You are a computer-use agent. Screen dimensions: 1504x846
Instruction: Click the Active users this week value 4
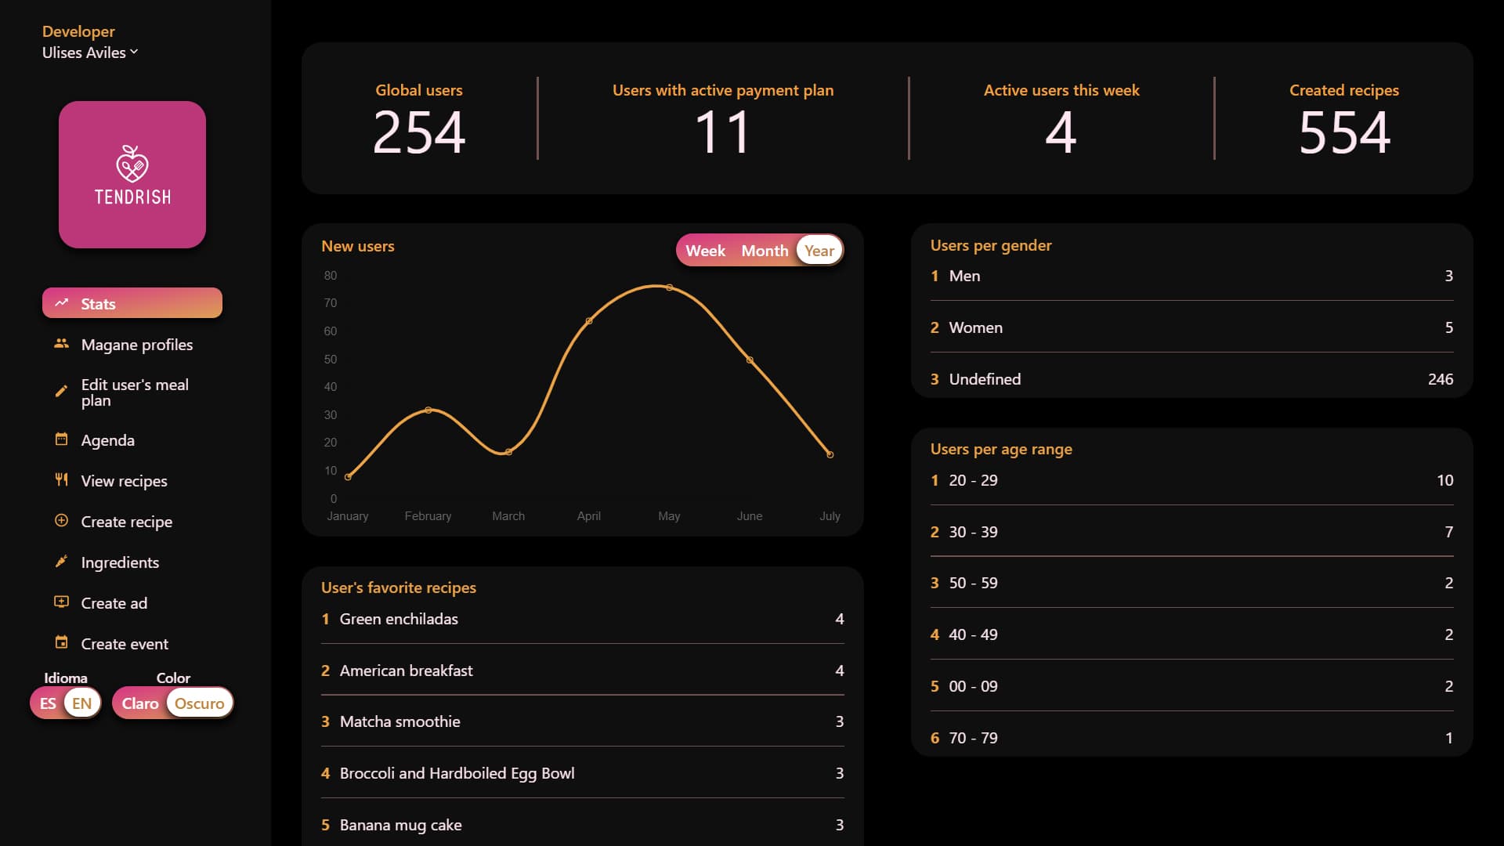(x=1061, y=132)
